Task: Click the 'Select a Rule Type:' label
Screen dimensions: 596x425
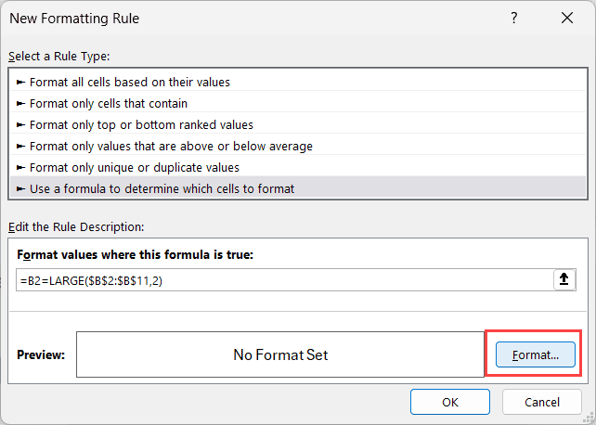Action: [60, 57]
